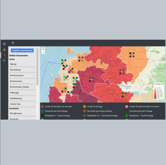Pick Pallangga from the kecamatan list
Screen dimensions: 166x165
(22, 92)
